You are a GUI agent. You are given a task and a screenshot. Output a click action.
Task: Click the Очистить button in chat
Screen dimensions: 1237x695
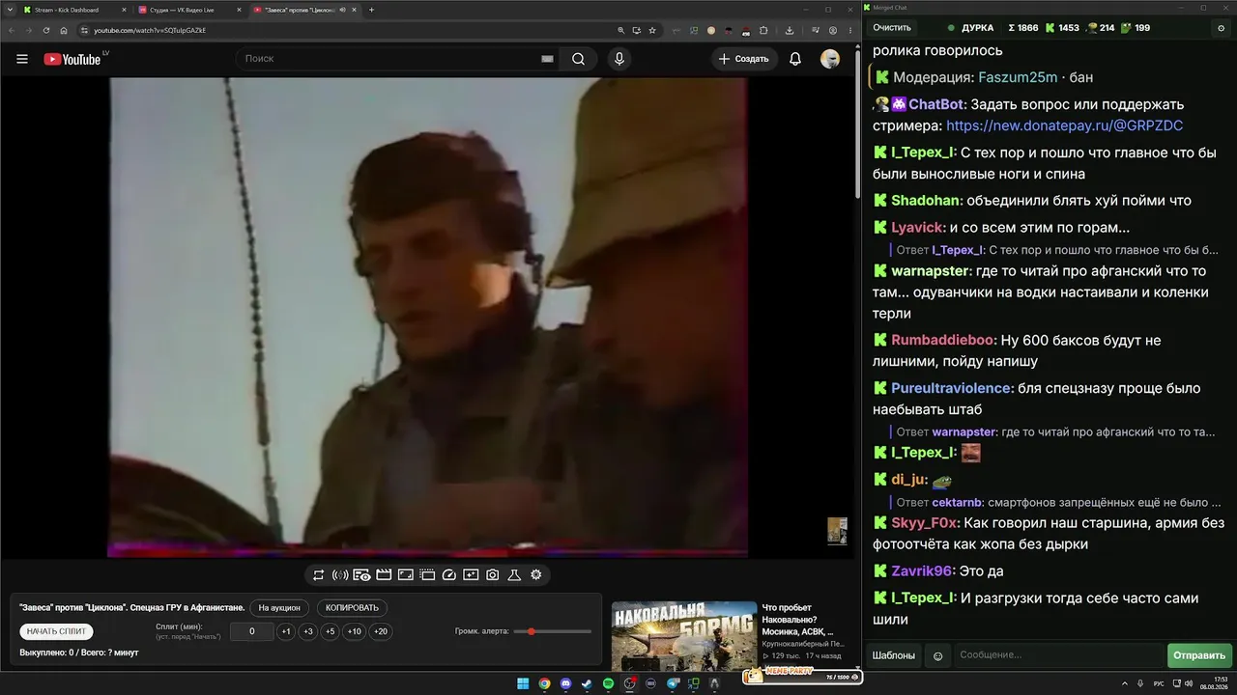pyautogui.click(x=891, y=28)
